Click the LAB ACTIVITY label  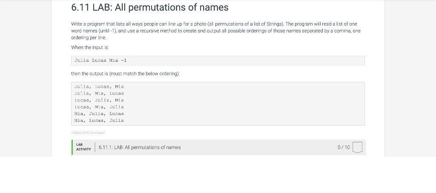click(x=83, y=147)
